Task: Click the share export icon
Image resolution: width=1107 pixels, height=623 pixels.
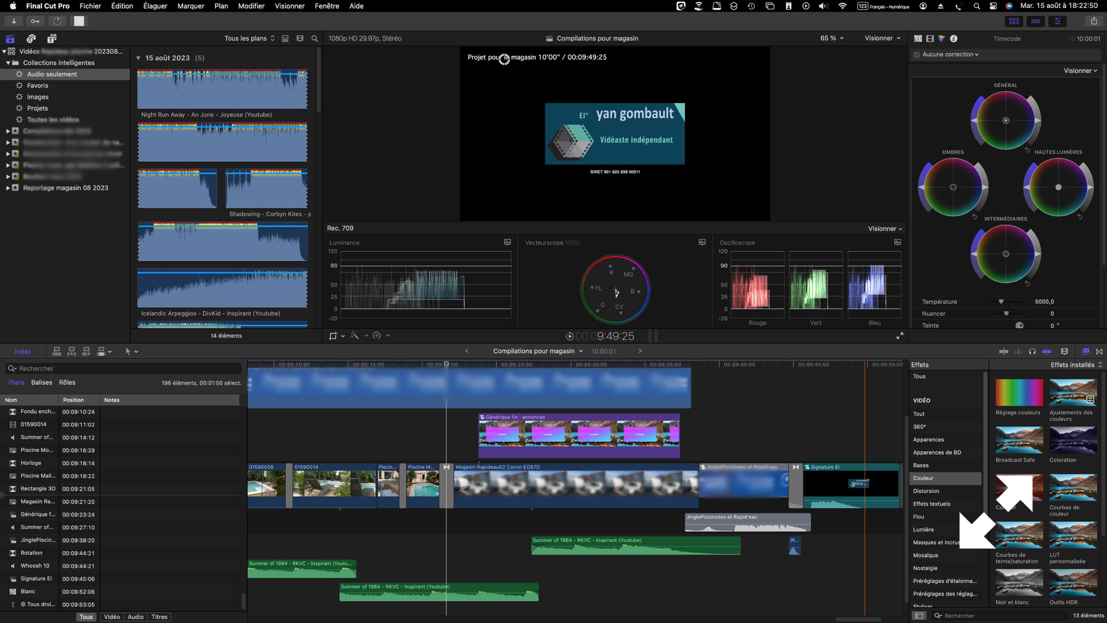Action: (1094, 21)
